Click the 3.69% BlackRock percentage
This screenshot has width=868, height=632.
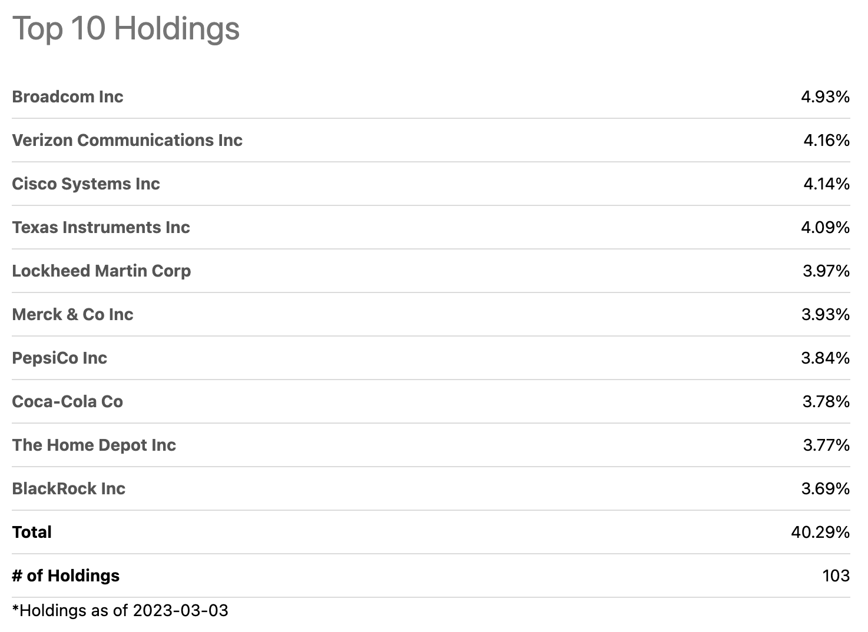click(x=826, y=488)
